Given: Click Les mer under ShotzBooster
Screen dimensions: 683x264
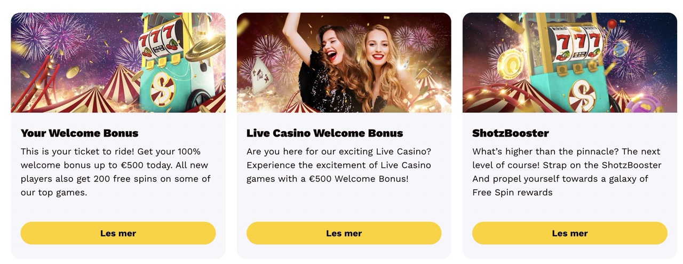Looking at the screenshot, I should (x=570, y=233).
